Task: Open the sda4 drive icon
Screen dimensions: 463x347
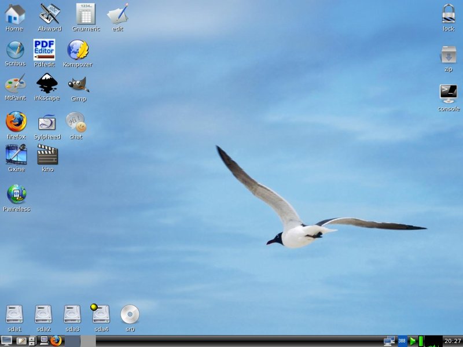Action: pos(101,314)
